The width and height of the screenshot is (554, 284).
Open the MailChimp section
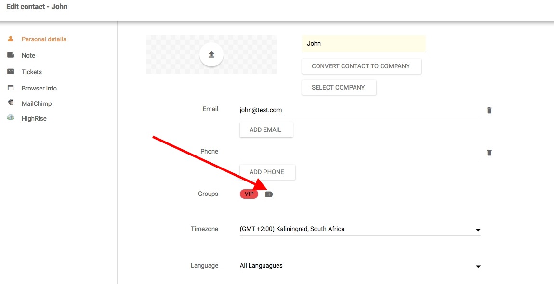pos(37,103)
